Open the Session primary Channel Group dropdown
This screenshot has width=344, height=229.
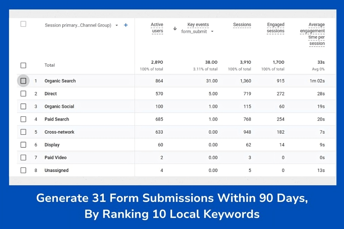117,25
